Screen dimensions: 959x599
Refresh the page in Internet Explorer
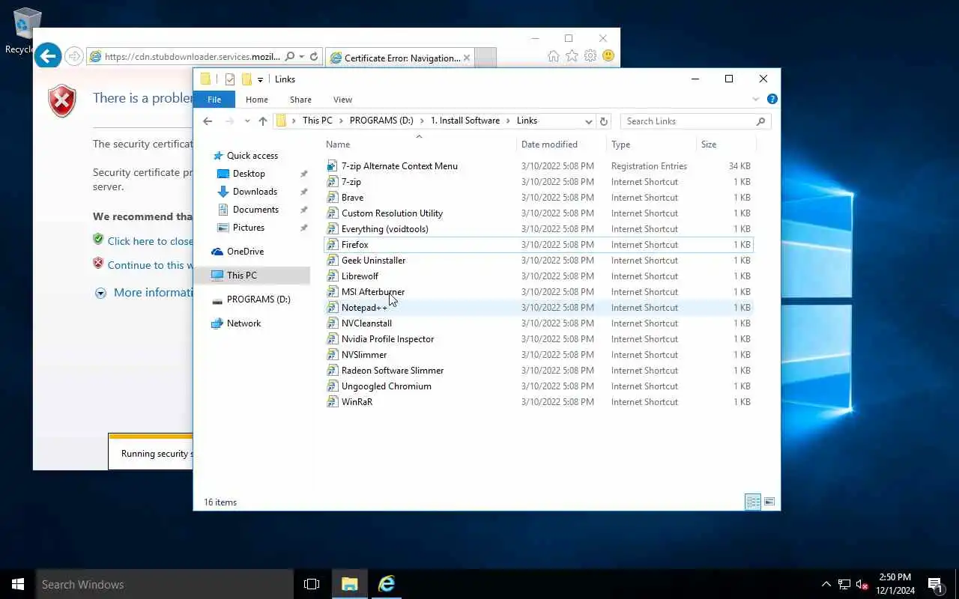(x=315, y=57)
